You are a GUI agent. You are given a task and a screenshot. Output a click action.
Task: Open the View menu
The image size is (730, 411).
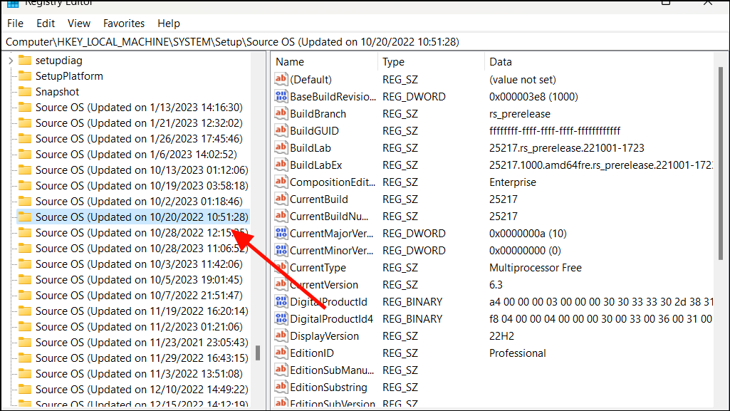pyautogui.click(x=78, y=23)
